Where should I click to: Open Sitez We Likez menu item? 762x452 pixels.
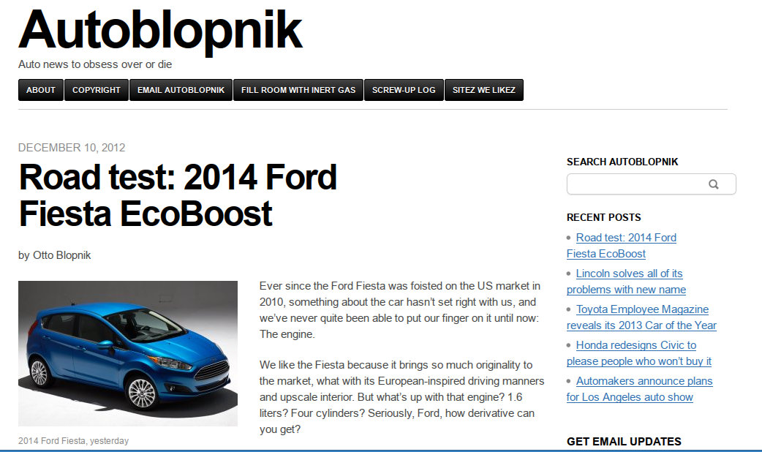(484, 90)
